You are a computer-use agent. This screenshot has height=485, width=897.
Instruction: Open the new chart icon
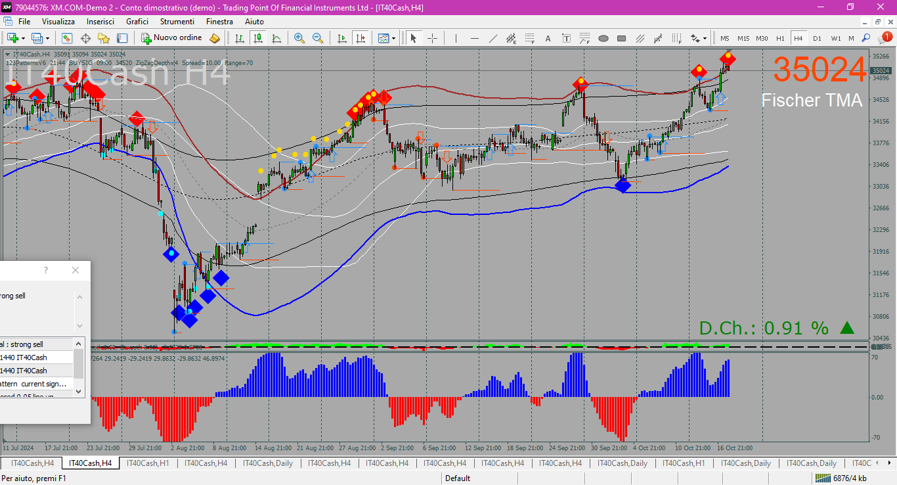12,38
